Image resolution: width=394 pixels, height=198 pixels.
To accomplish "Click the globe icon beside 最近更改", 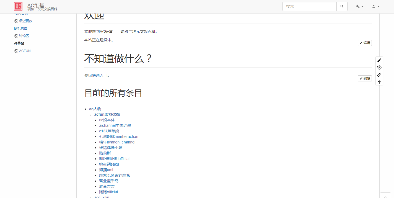I will (x=16, y=21).
